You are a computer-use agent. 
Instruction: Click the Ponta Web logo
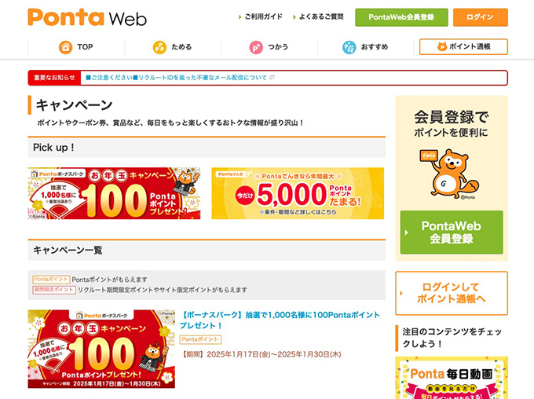coord(87,17)
